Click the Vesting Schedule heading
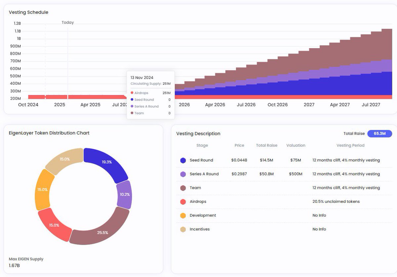Image resolution: width=397 pixels, height=277 pixels. point(28,13)
